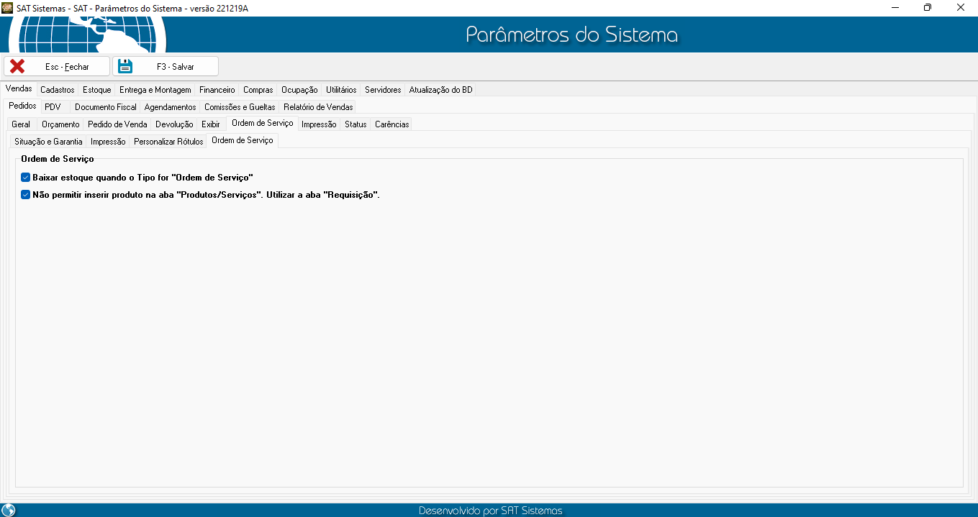Click the SAT app icon in title bar
Screen dimensions: 978x517
coord(8,8)
